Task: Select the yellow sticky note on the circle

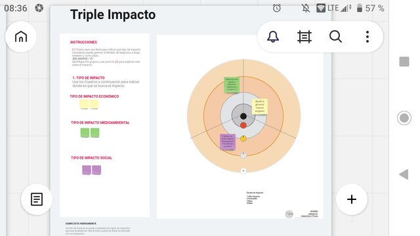Action: tap(260, 107)
